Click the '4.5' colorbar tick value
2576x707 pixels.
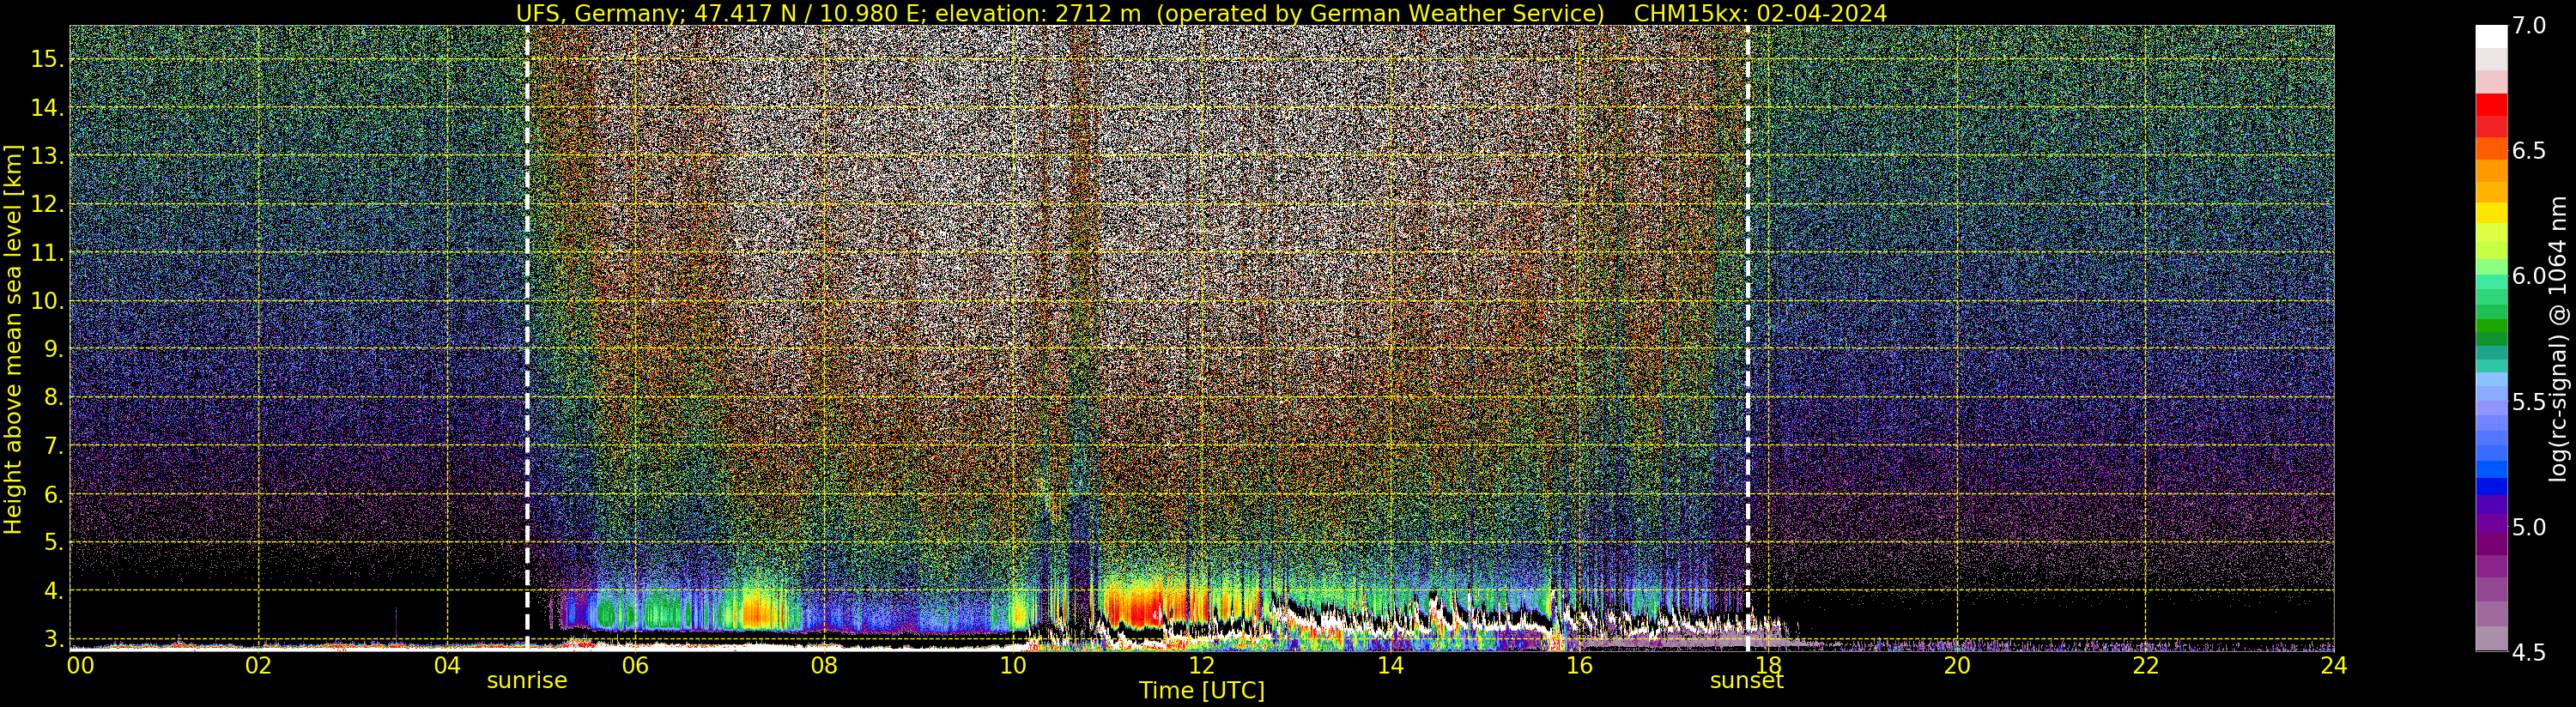2529,652
